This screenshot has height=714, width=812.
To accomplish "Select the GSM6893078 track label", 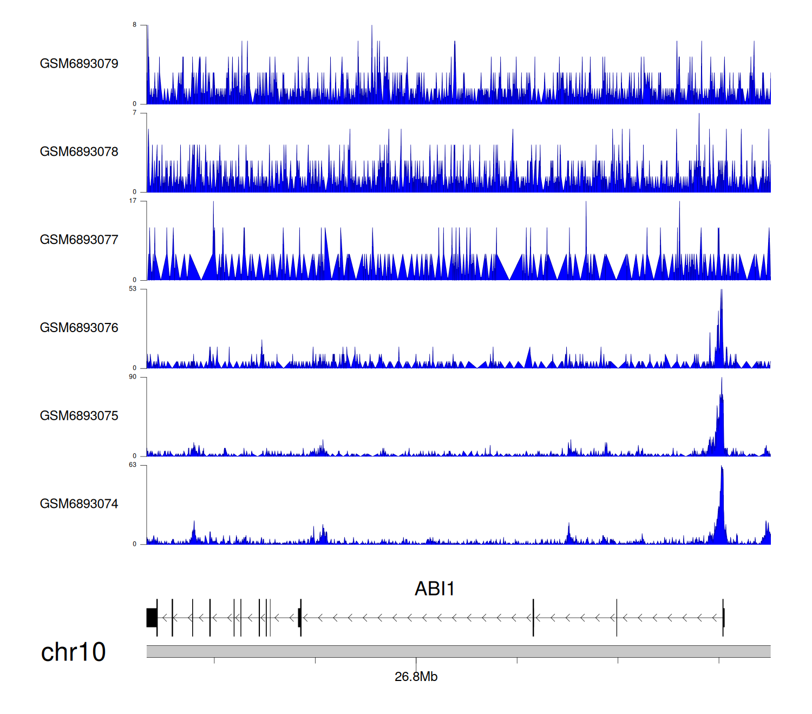I will 79,152.
